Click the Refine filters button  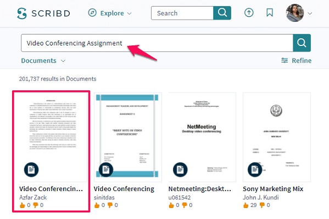coord(296,60)
